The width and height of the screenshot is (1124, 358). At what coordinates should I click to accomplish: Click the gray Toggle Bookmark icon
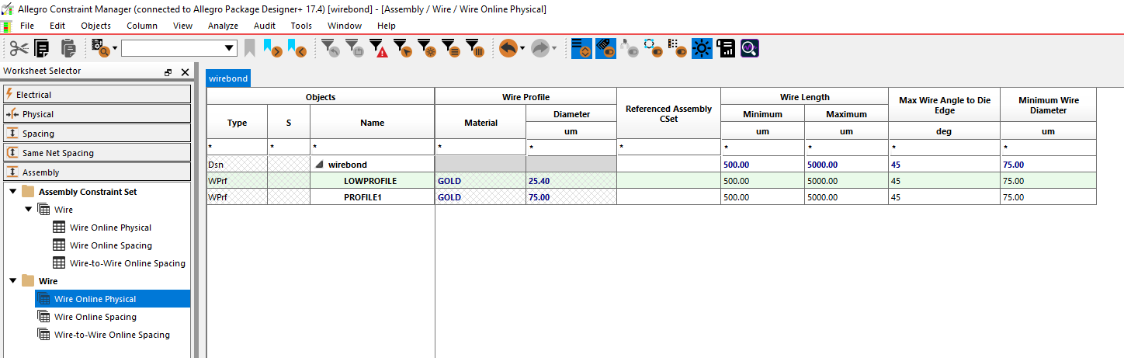[x=250, y=48]
